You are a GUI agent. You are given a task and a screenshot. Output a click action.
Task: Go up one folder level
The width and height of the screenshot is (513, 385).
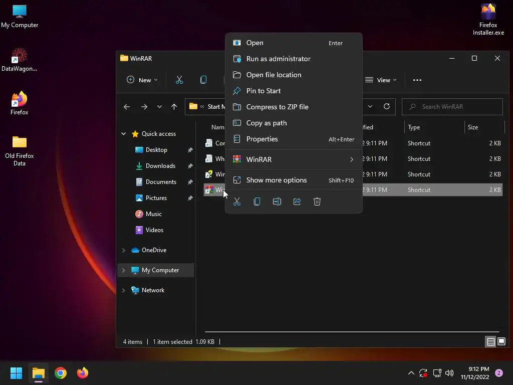[x=174, y=107]
